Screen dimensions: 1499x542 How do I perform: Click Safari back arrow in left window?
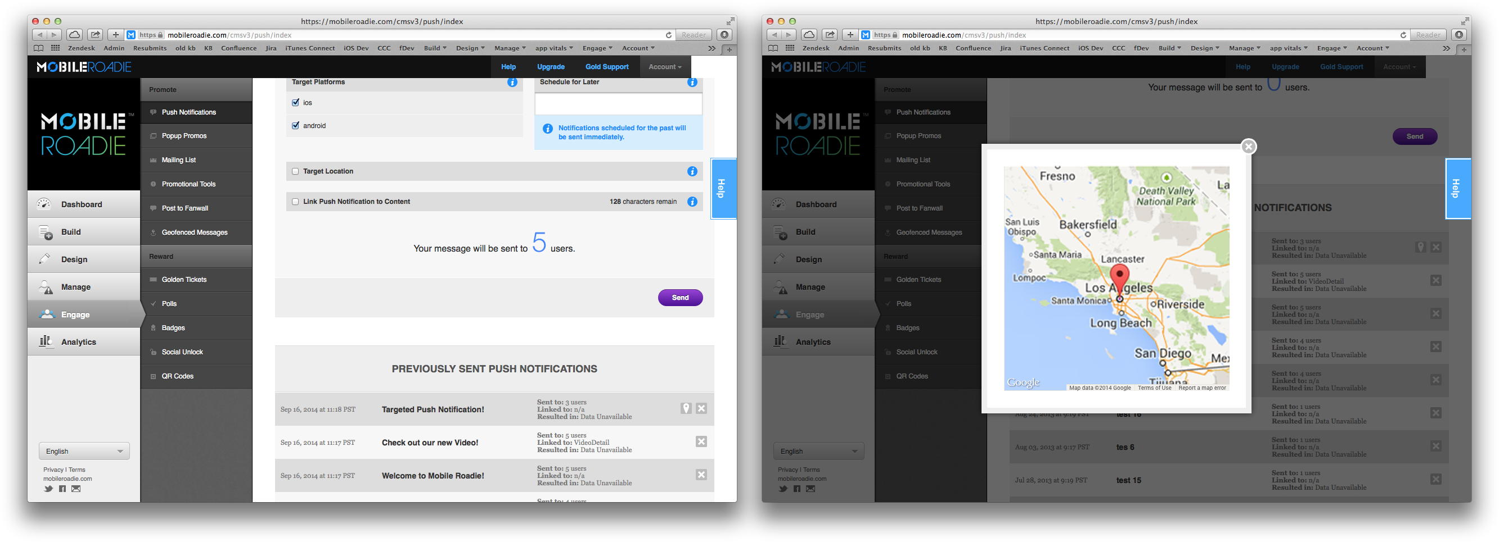(40, 35)
